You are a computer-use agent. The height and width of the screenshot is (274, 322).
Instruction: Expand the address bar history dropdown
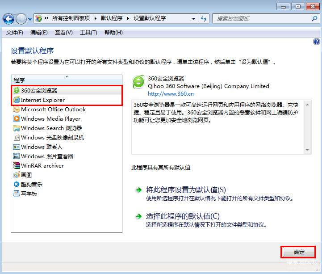tap(193, 18)
